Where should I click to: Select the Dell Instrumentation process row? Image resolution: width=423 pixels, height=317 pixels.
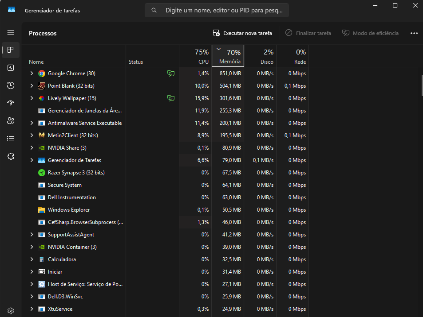[x=166, y=197]
